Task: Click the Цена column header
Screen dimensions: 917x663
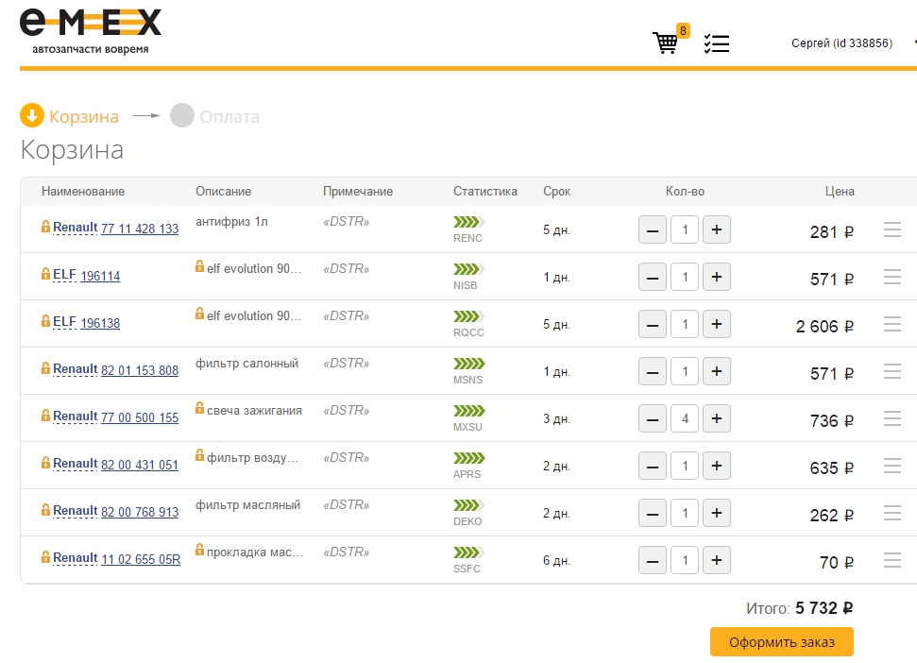Action: point(840,191)
